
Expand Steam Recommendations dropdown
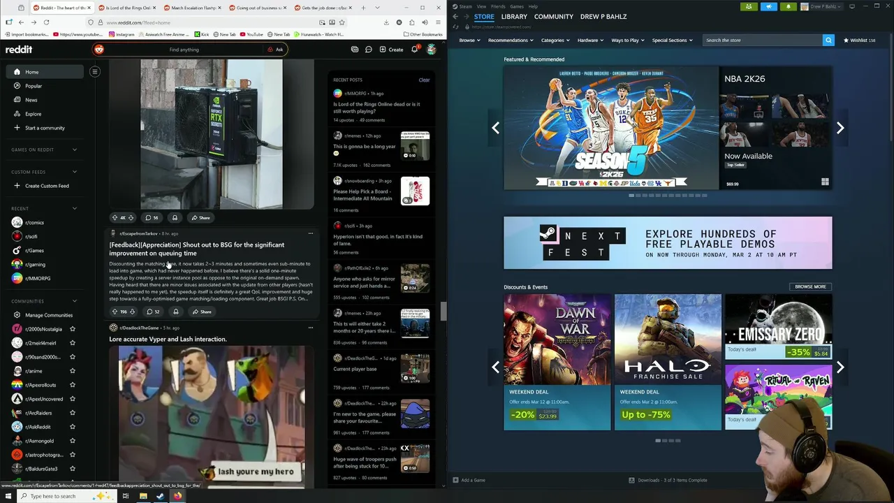click(x=511, y=40)
